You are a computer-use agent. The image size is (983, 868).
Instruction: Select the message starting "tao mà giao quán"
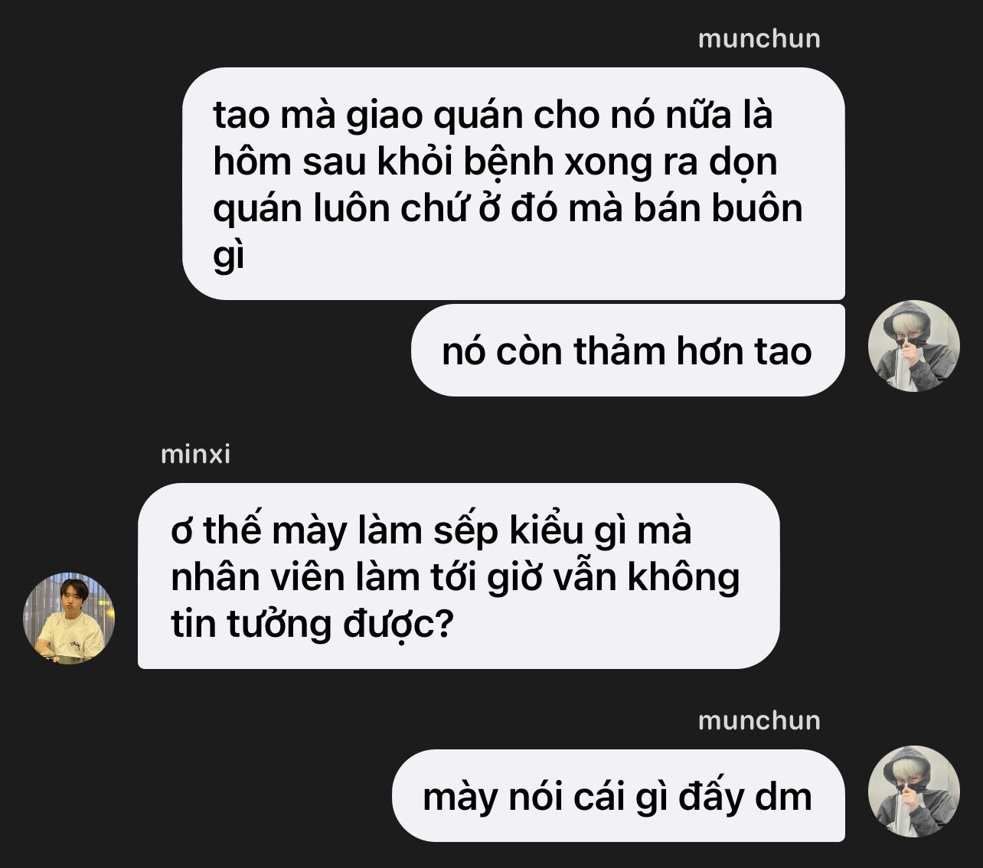click(514, 184)
